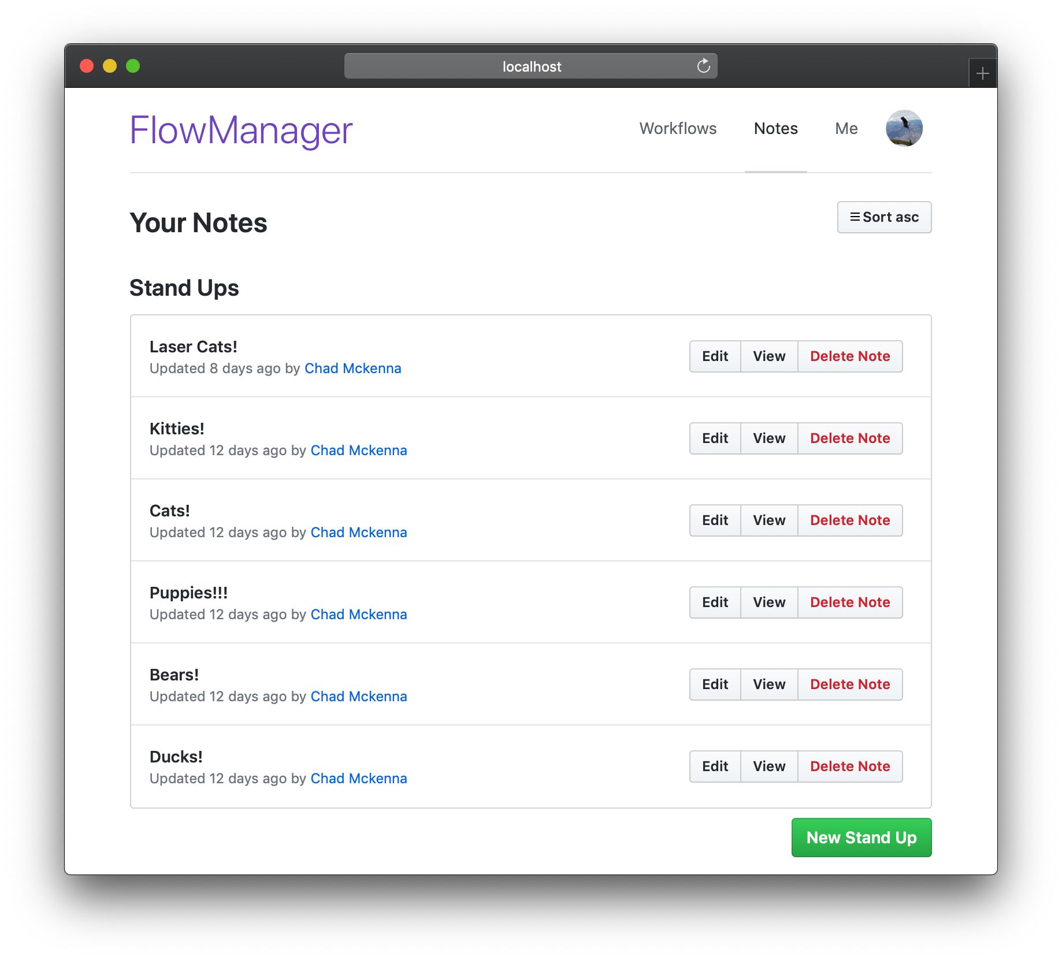1062x960 pixels.
Task: Select the Notes tab
Action: coord(775,128)
